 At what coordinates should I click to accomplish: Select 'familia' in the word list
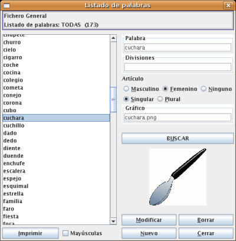pos(56,201)
